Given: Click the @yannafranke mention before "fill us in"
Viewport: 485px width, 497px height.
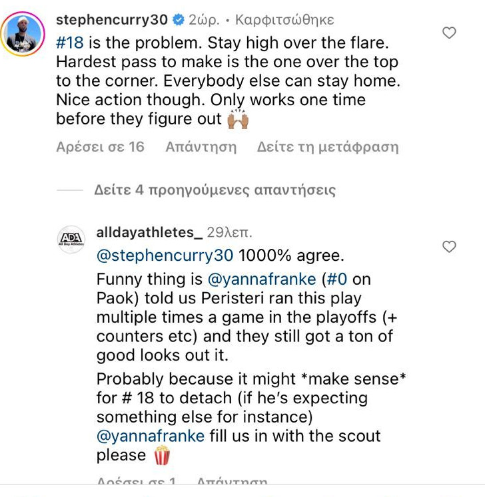Looking at the screenshot, I should point(150,436).
